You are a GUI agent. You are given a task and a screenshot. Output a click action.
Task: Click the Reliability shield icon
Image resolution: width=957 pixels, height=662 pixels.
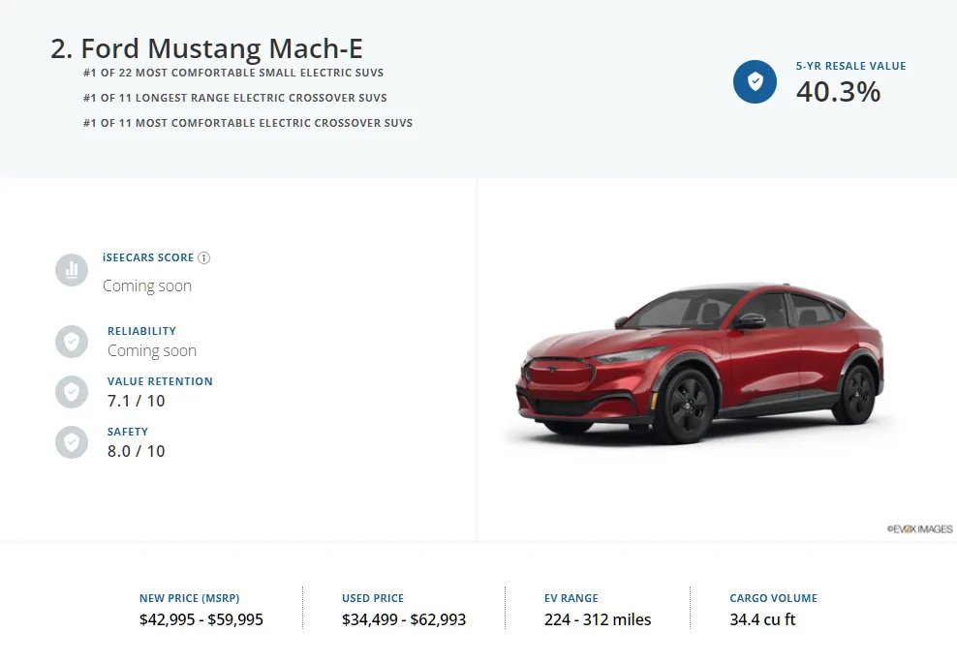tap(72, 342)
